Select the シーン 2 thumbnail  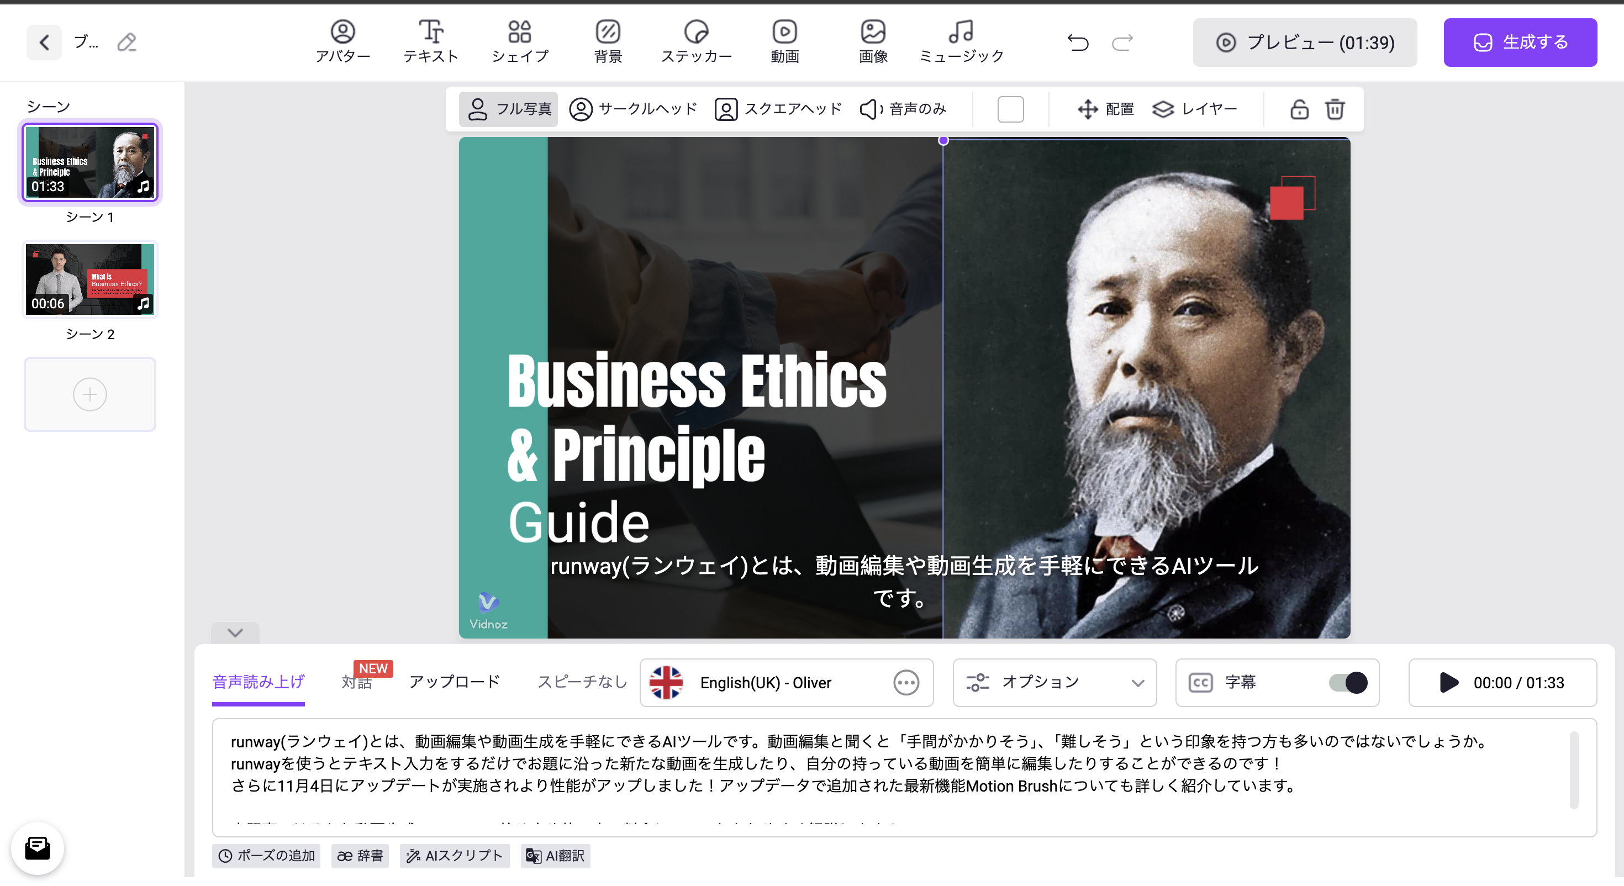coord(89,279)
